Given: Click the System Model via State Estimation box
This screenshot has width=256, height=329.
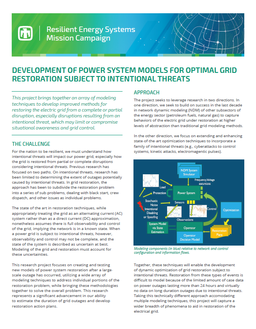Looking at the screenshot, I should pyautogui.click(x=157, y=227).
